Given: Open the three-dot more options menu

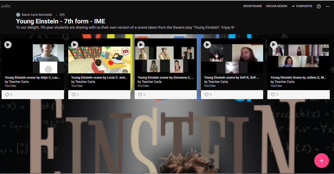Looking at the screenshot, I should coord(328,6).
